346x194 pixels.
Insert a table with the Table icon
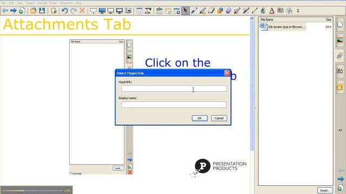139,10
